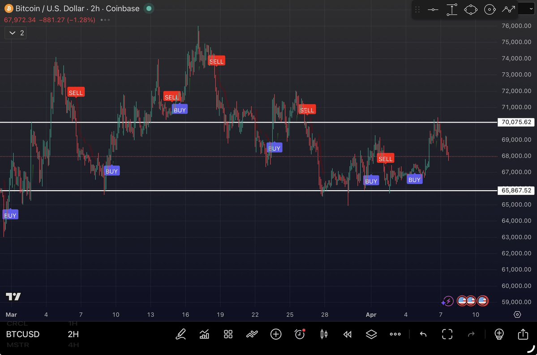Image resolution: width=537 pixels, height=355 pixels.
Task: Change the 2H timeframe interval
Action: tap(73, 334)
